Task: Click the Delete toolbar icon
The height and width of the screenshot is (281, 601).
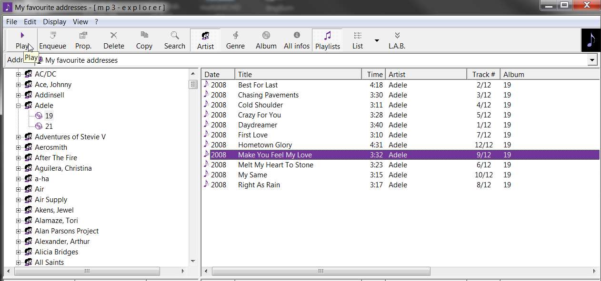Action: (114, 35)
